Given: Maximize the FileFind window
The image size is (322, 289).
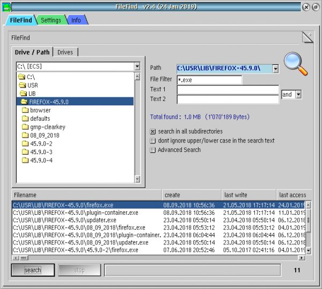Looking at the screenshot, I should point(316,7).
